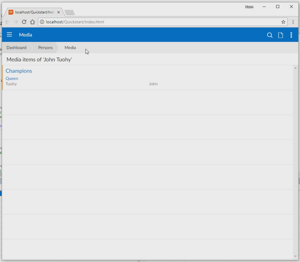Reload the page in browser
The height and width of the screenshot is (262, 300).
coord(24,22)
